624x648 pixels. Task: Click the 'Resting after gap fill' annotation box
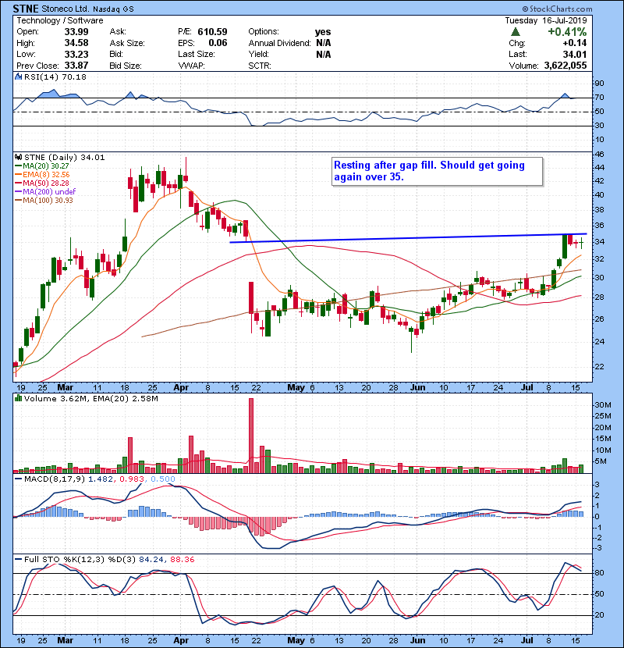pos(437,171)
